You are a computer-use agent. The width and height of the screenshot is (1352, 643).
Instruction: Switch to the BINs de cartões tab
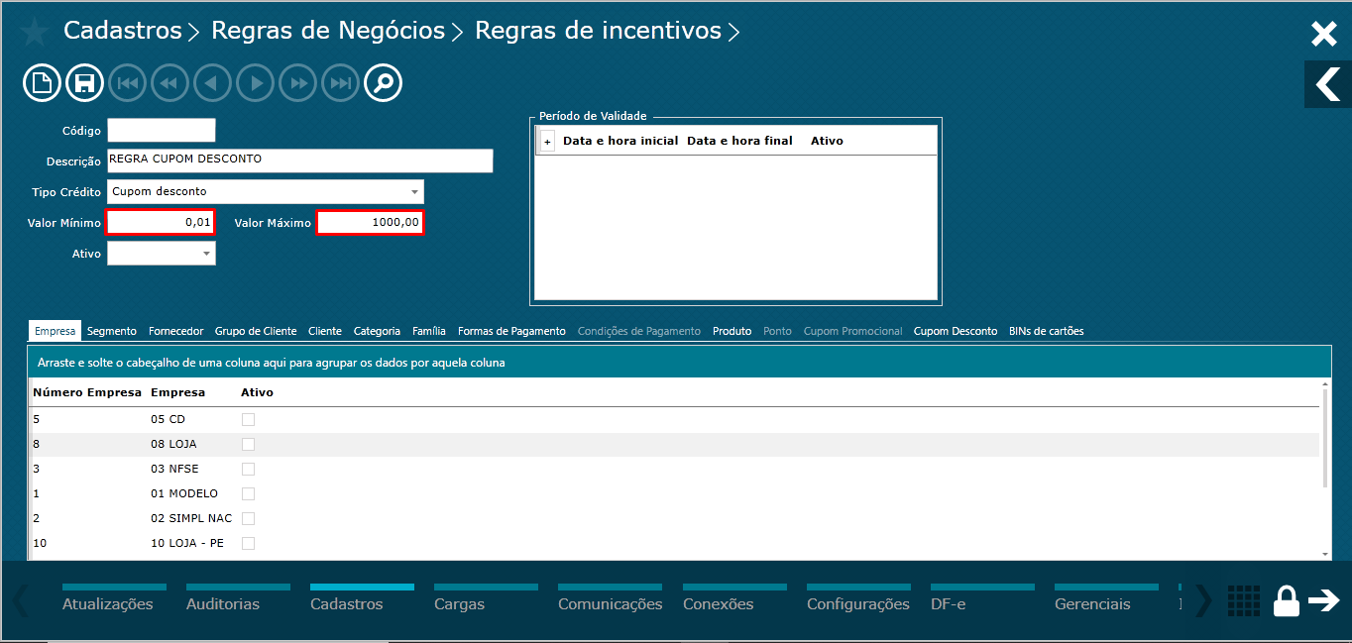point(1046,331)
